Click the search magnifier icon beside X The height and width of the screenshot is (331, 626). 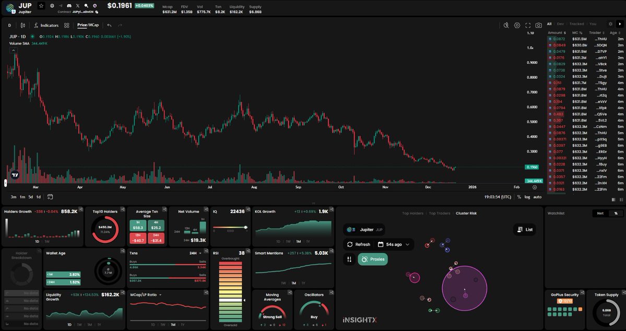[86, 6]
